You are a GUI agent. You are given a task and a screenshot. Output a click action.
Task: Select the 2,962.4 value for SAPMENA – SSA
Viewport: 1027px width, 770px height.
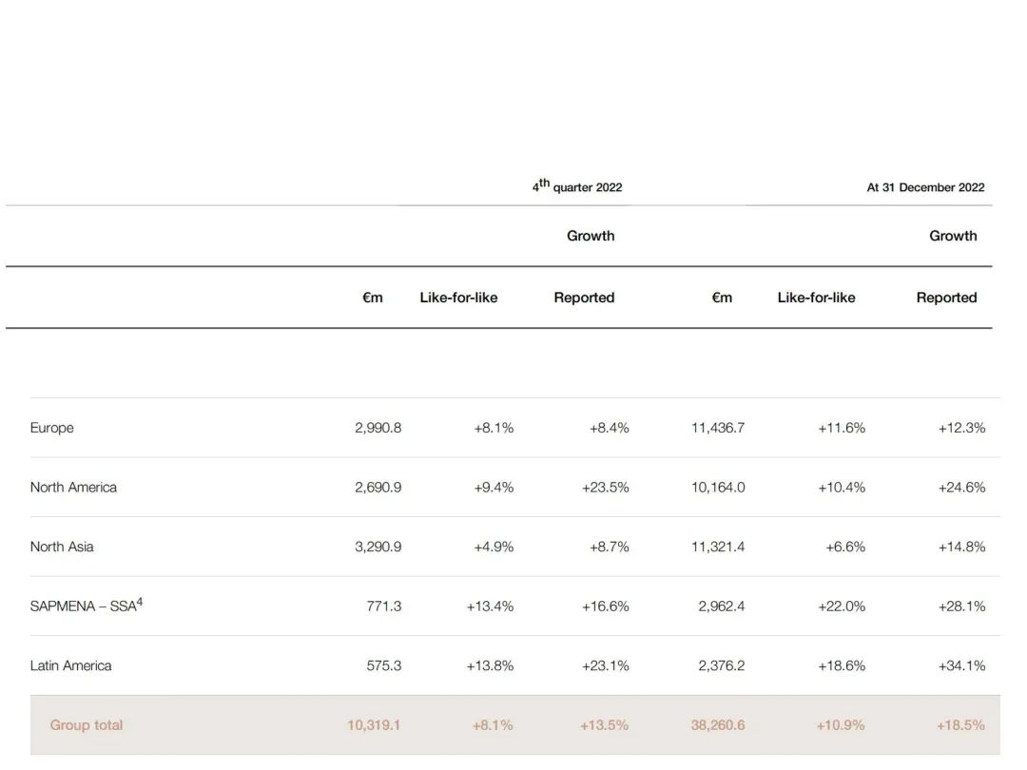pos(721,606)
